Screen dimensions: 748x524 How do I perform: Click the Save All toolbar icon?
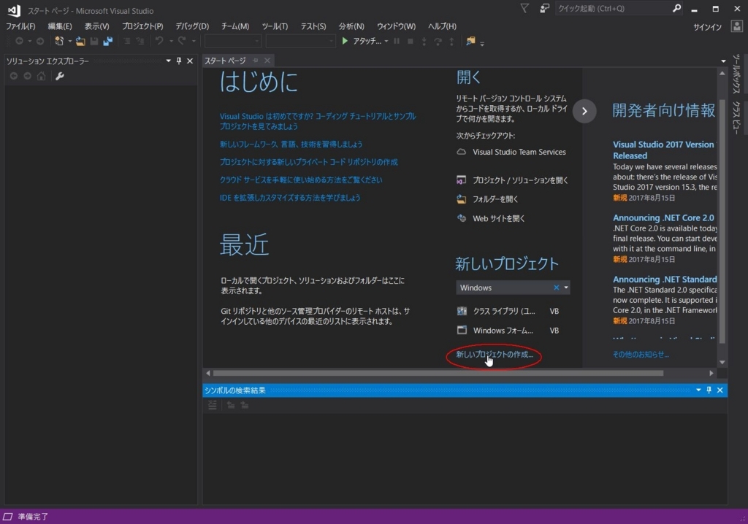108,41
